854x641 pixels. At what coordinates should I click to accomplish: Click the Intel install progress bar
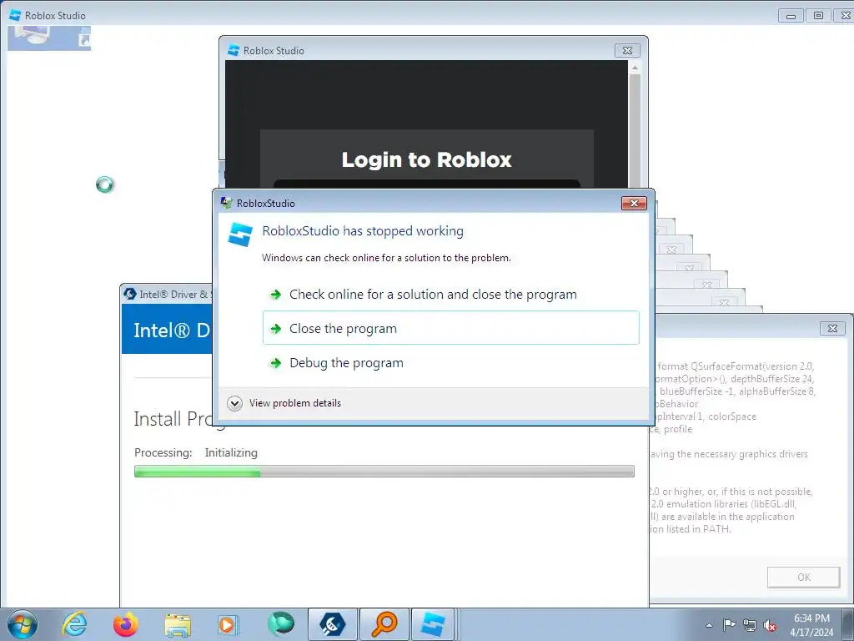(x=384, y=472)
